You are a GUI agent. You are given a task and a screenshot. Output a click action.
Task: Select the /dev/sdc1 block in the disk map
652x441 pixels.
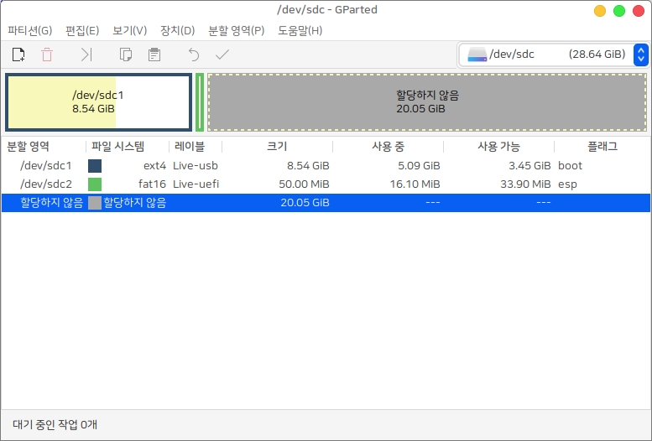tap(98, 102)
